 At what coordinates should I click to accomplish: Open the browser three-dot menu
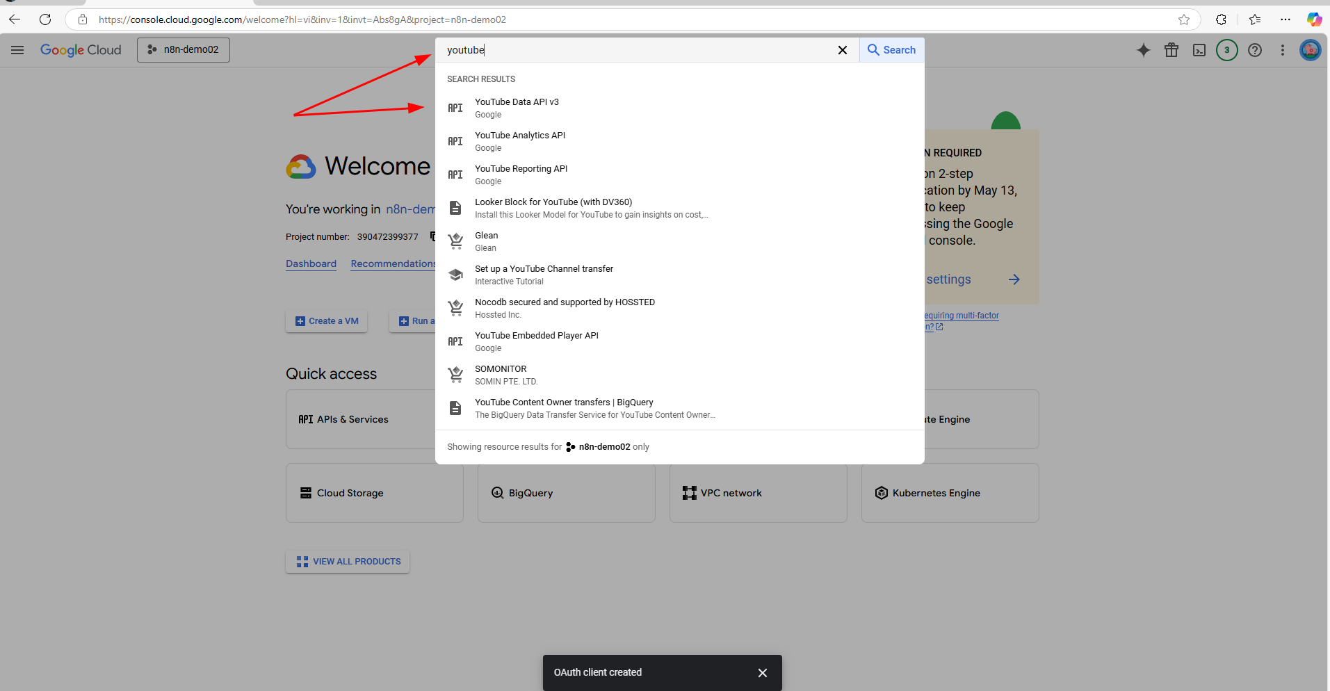click(1286, 19)
